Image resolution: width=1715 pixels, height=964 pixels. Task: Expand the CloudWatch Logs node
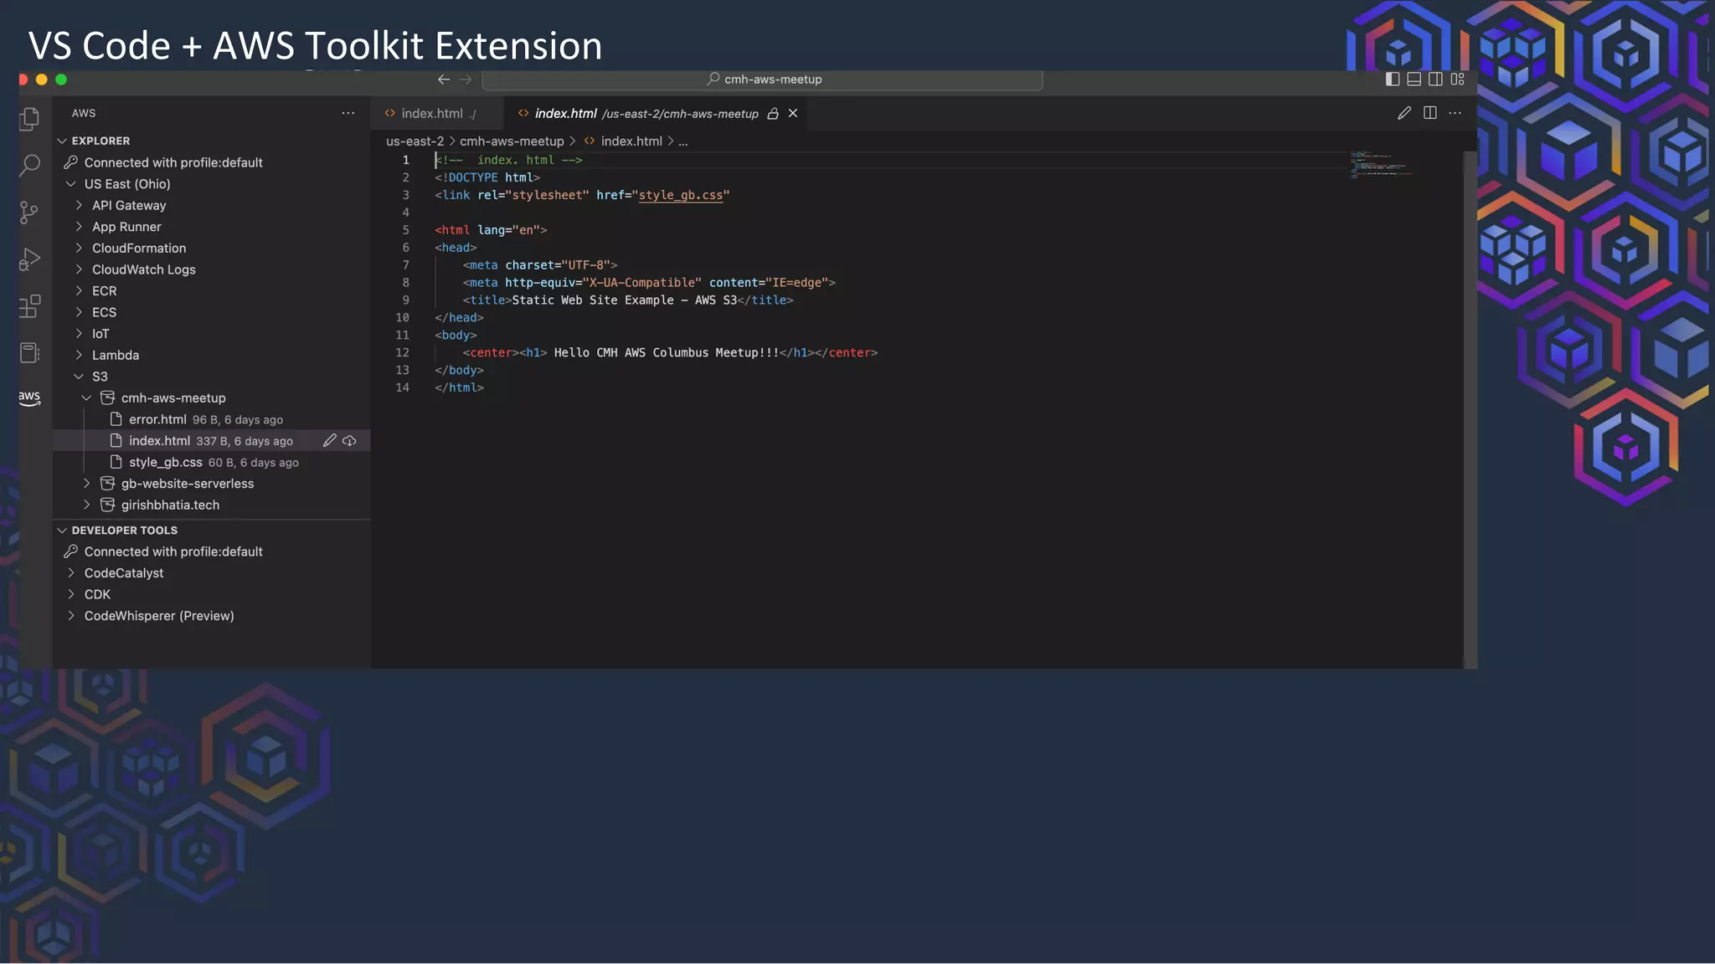(x=79, y=269)
